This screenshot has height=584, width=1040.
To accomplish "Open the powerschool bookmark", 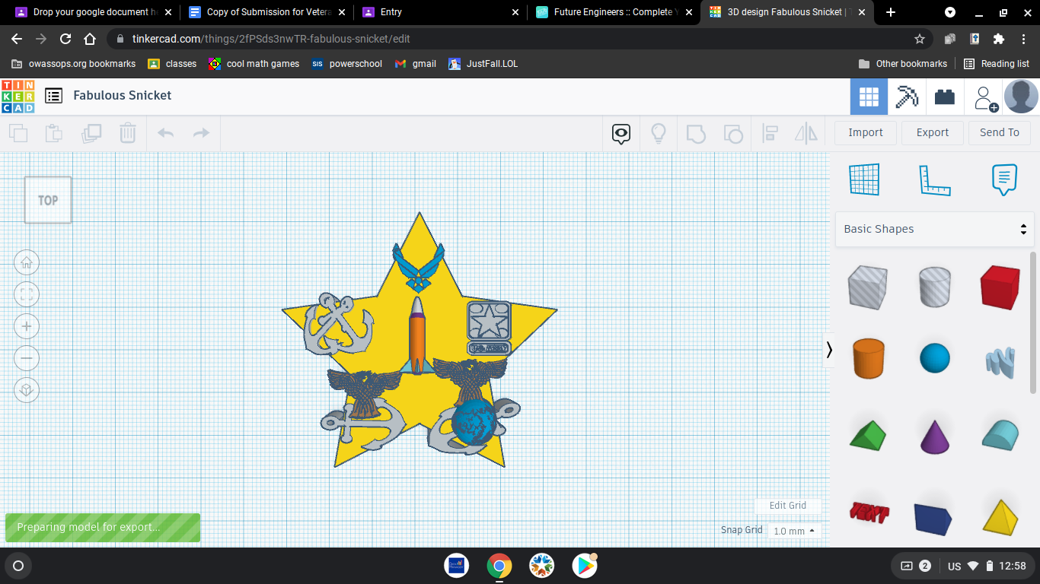I will [x=347, y=64].
